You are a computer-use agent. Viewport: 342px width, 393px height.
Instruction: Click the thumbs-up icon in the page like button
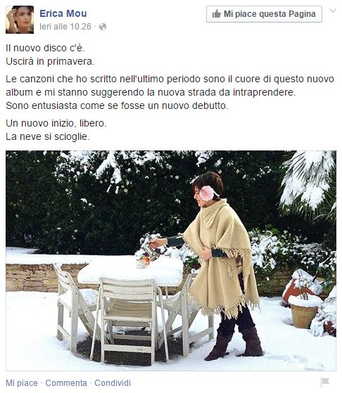216,14
